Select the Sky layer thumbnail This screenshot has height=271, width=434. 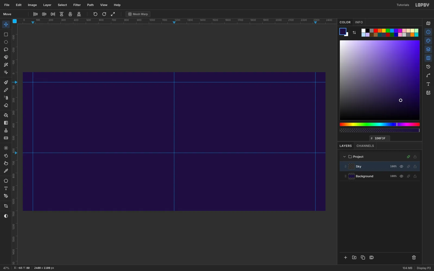tap(352, 166)
